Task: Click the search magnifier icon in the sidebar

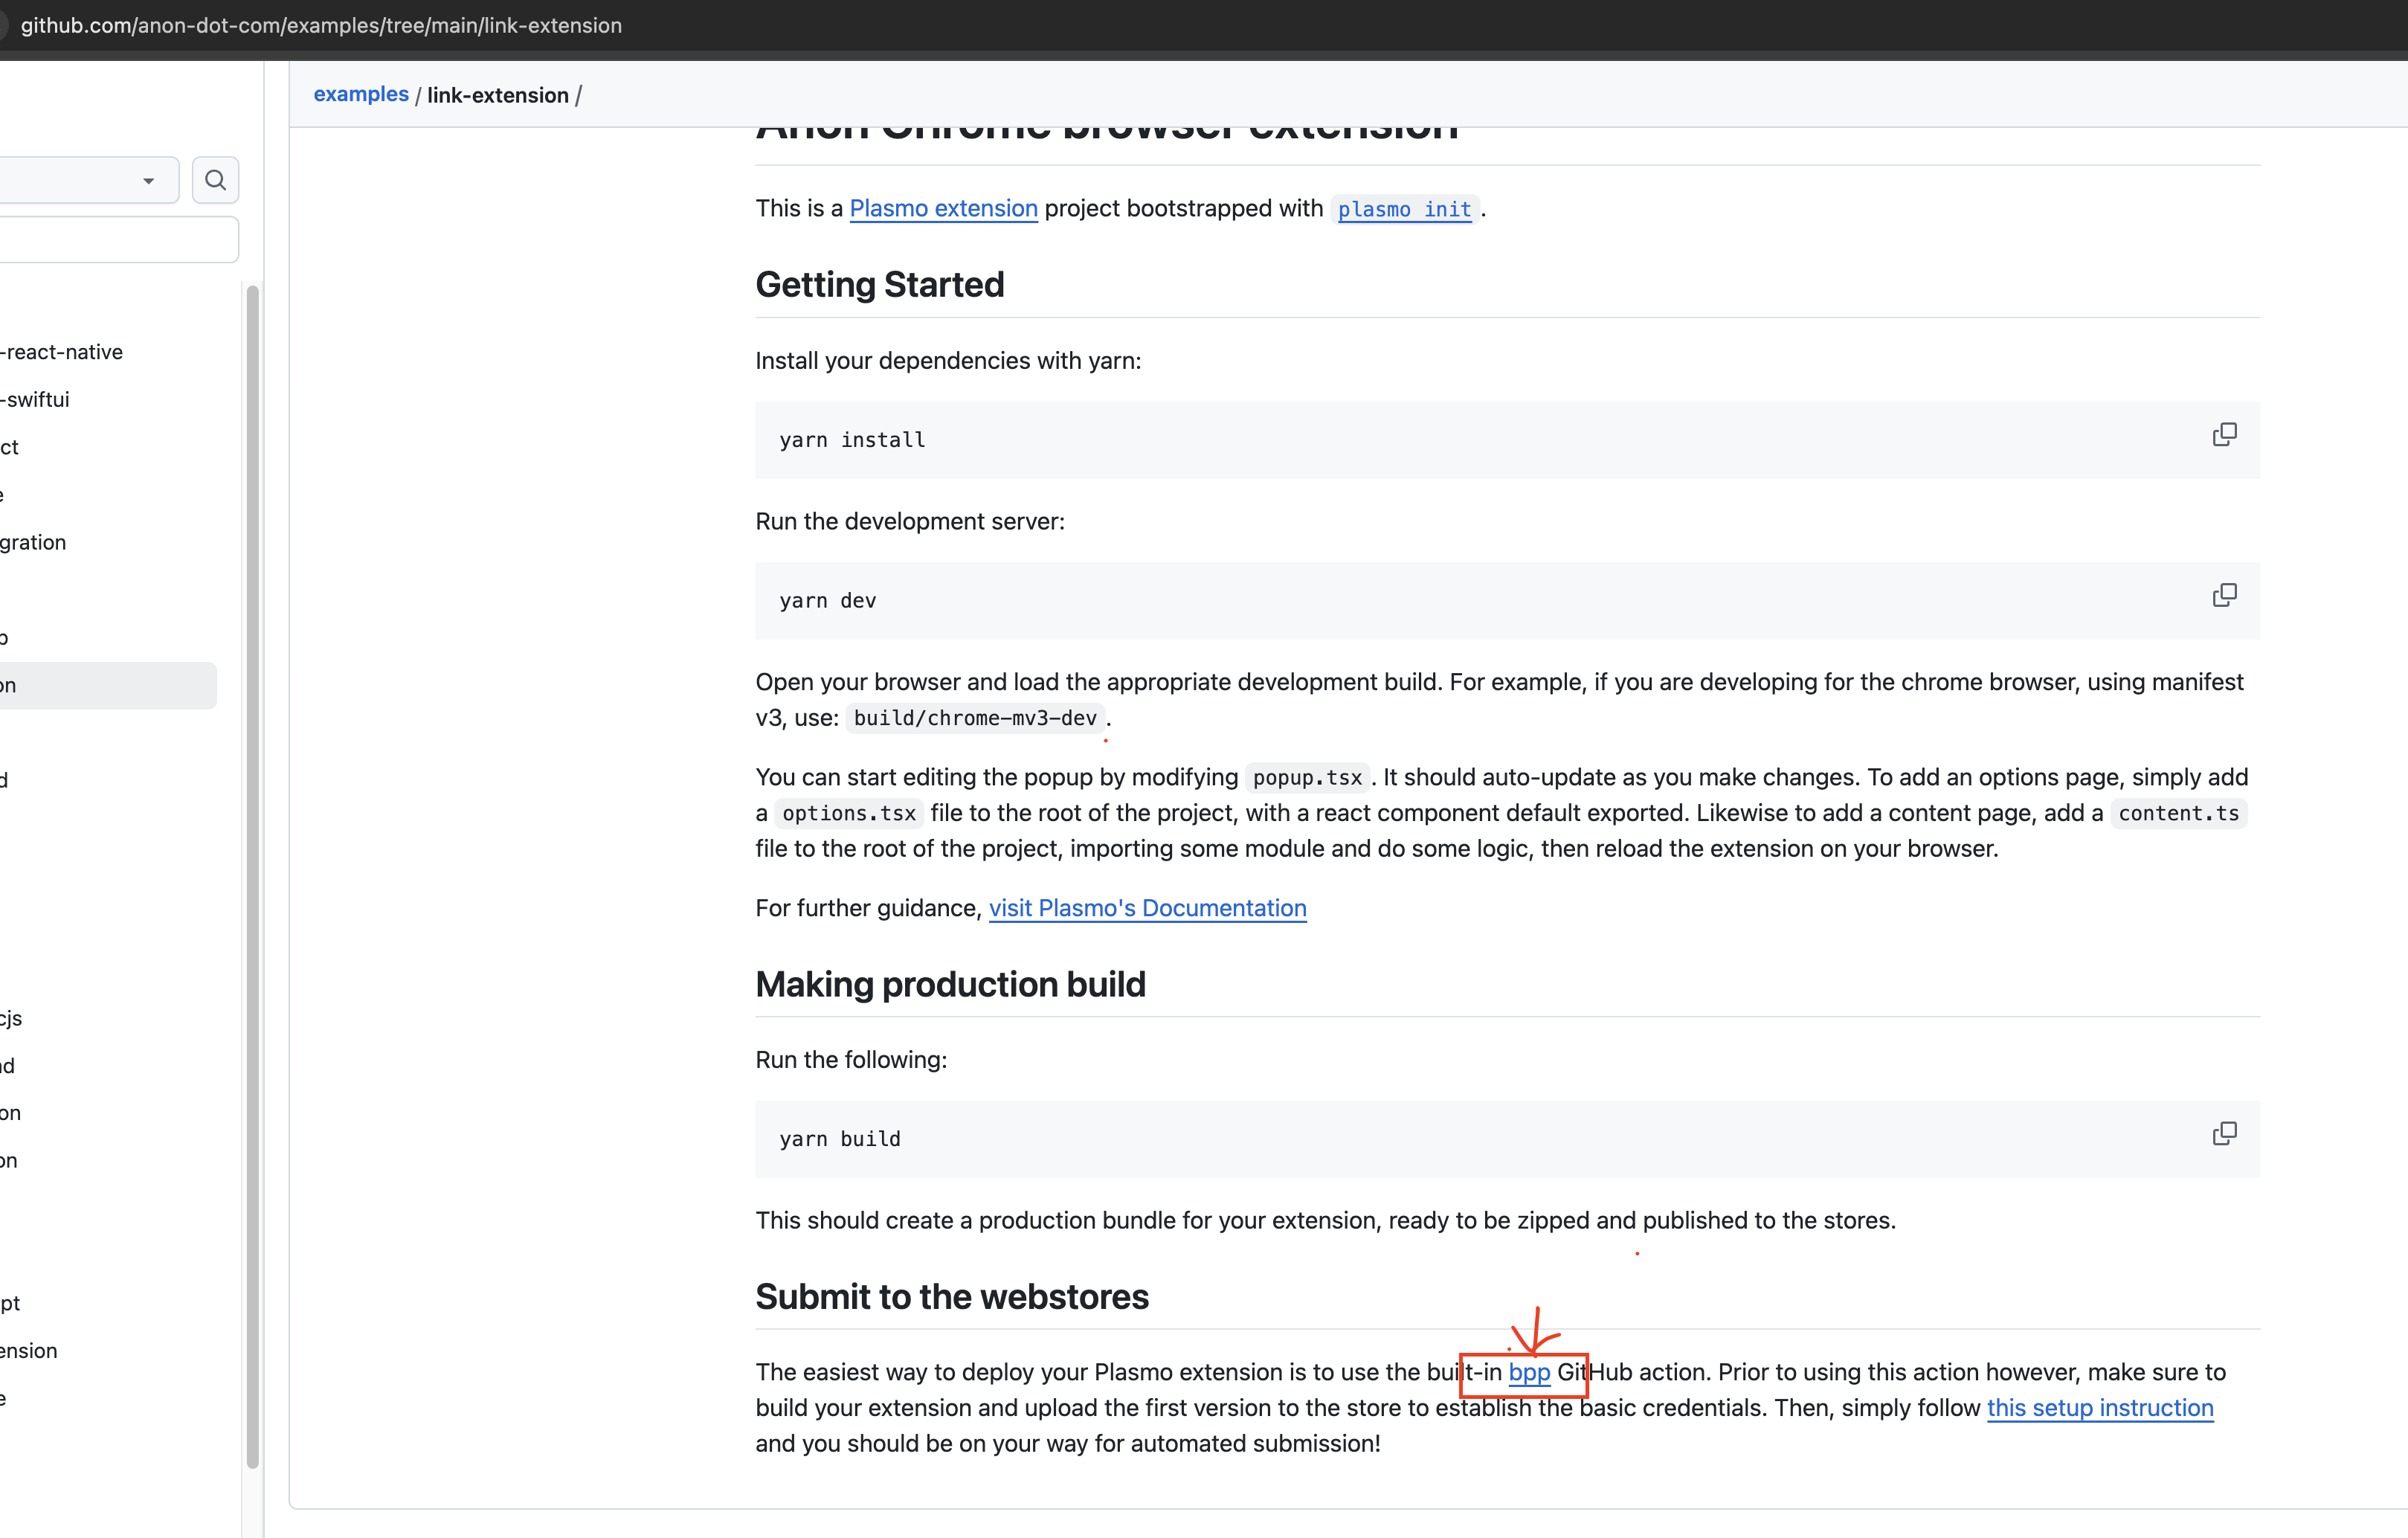Action: 215,180
